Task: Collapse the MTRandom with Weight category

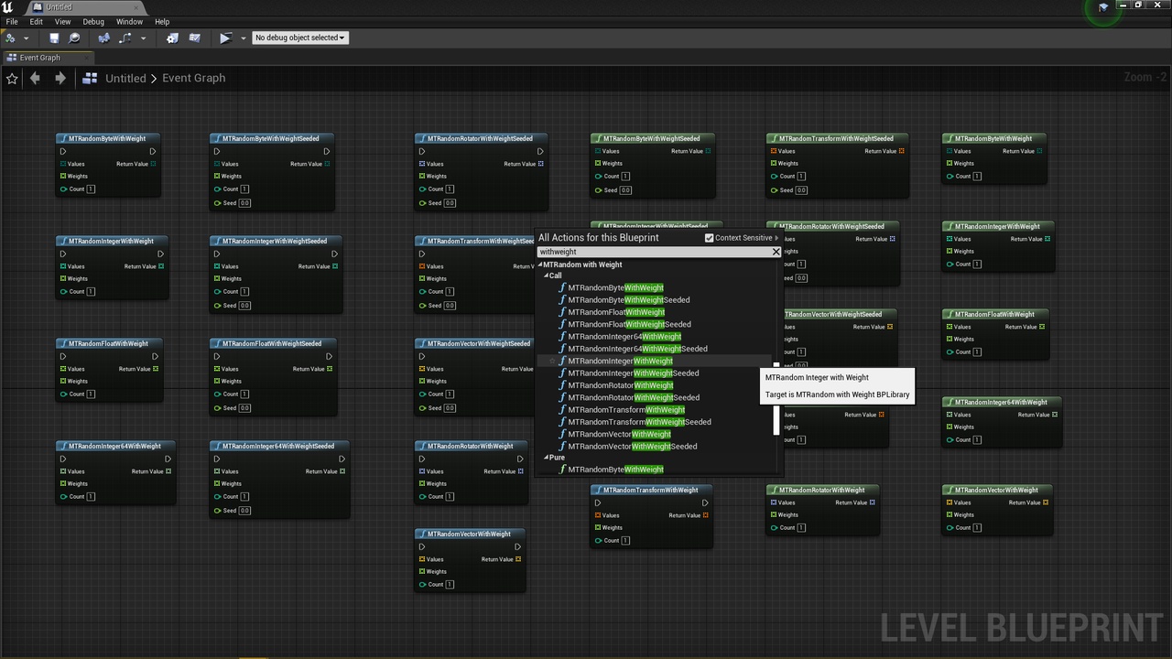Action: tap(540, 265)
